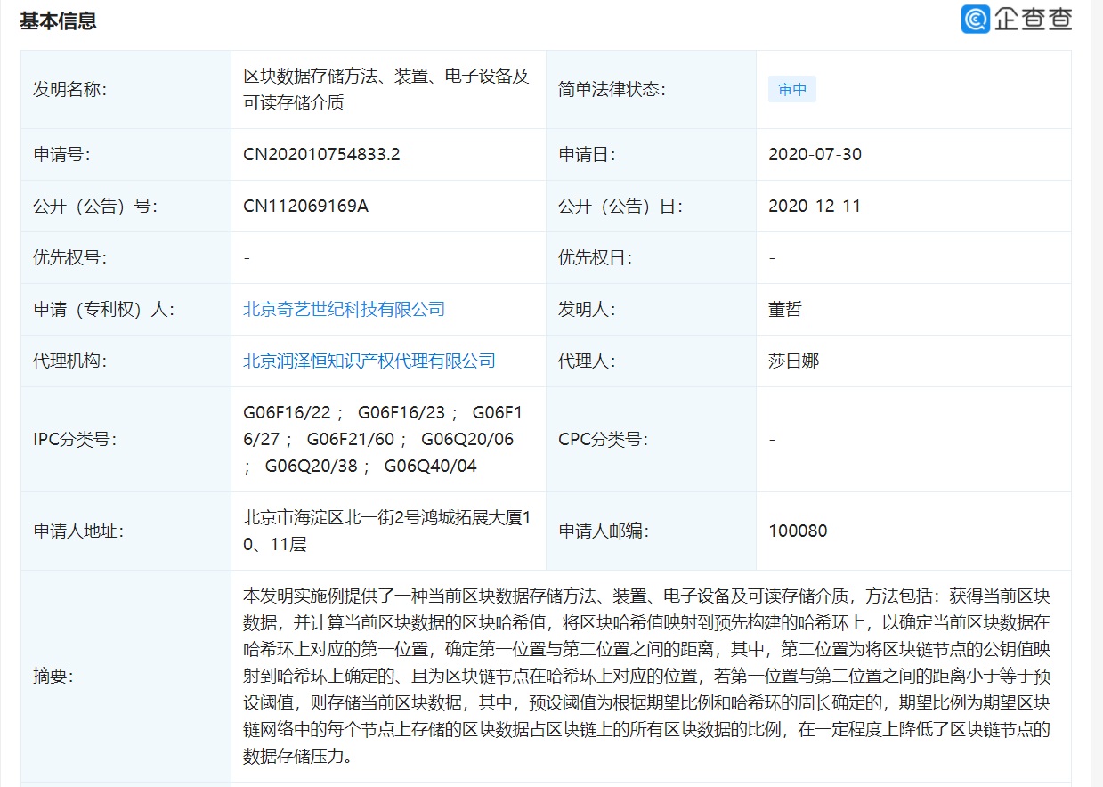Click the publication date 2020-12-11
The width and height of the screenshot is (1103, 787).
click(x=815, y=206)
